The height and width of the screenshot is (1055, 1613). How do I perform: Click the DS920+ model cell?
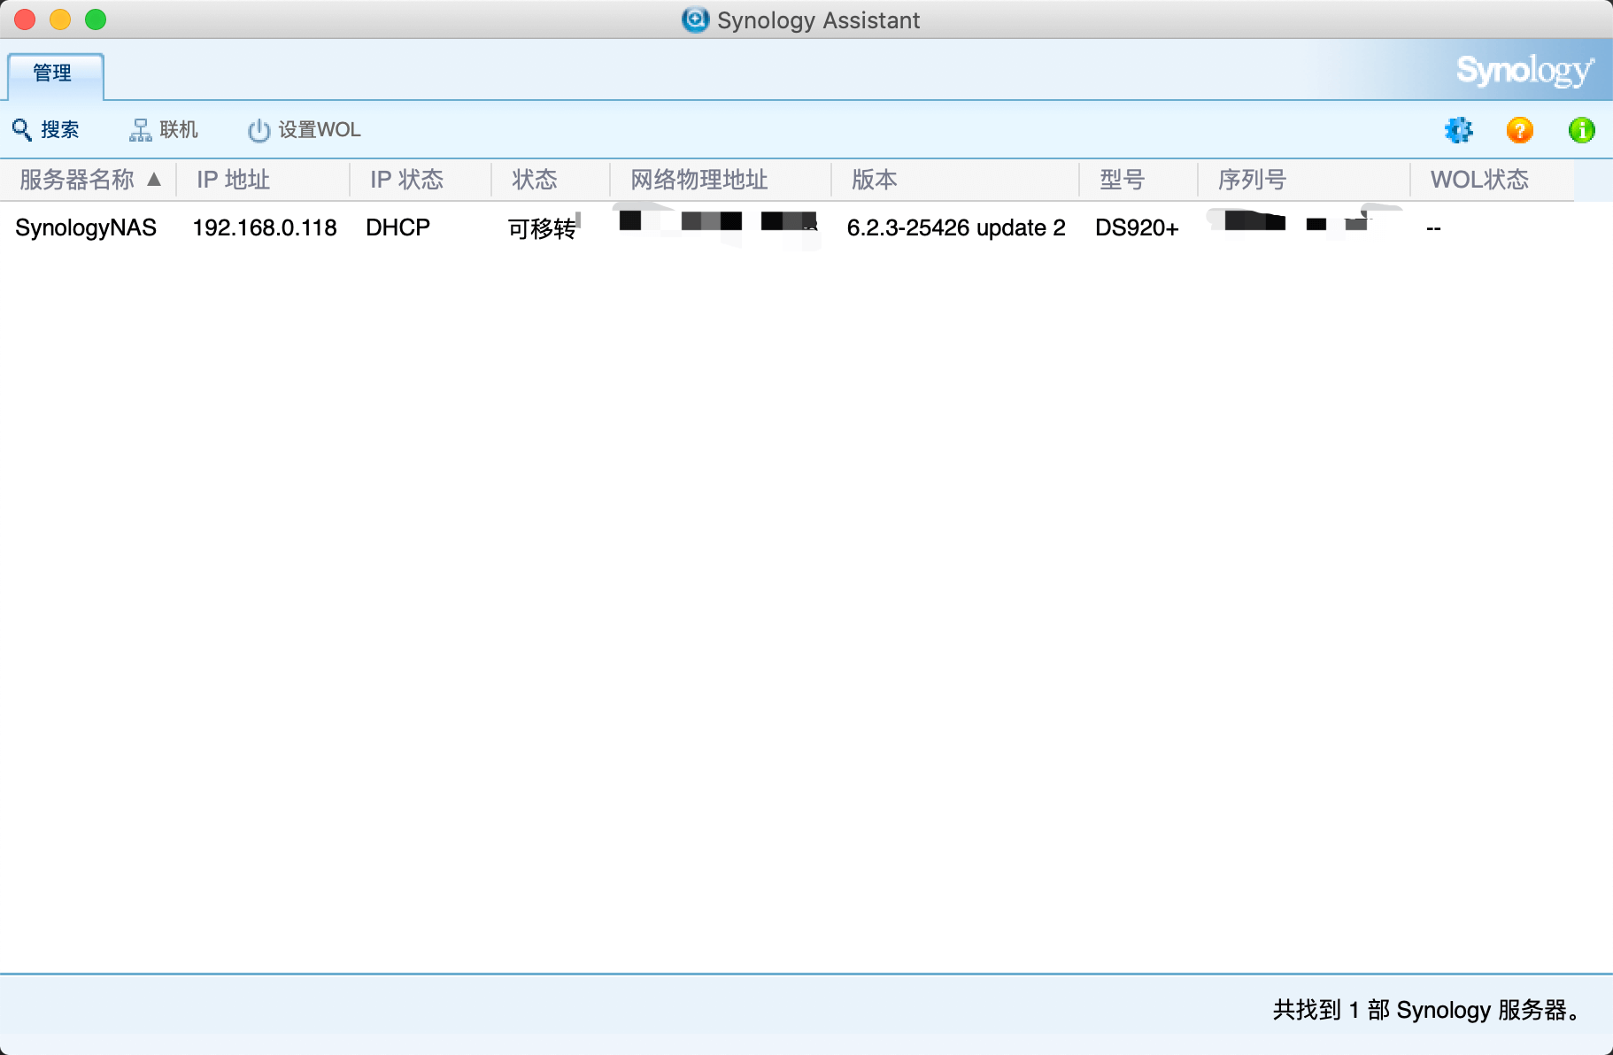tap(1137, 227)
